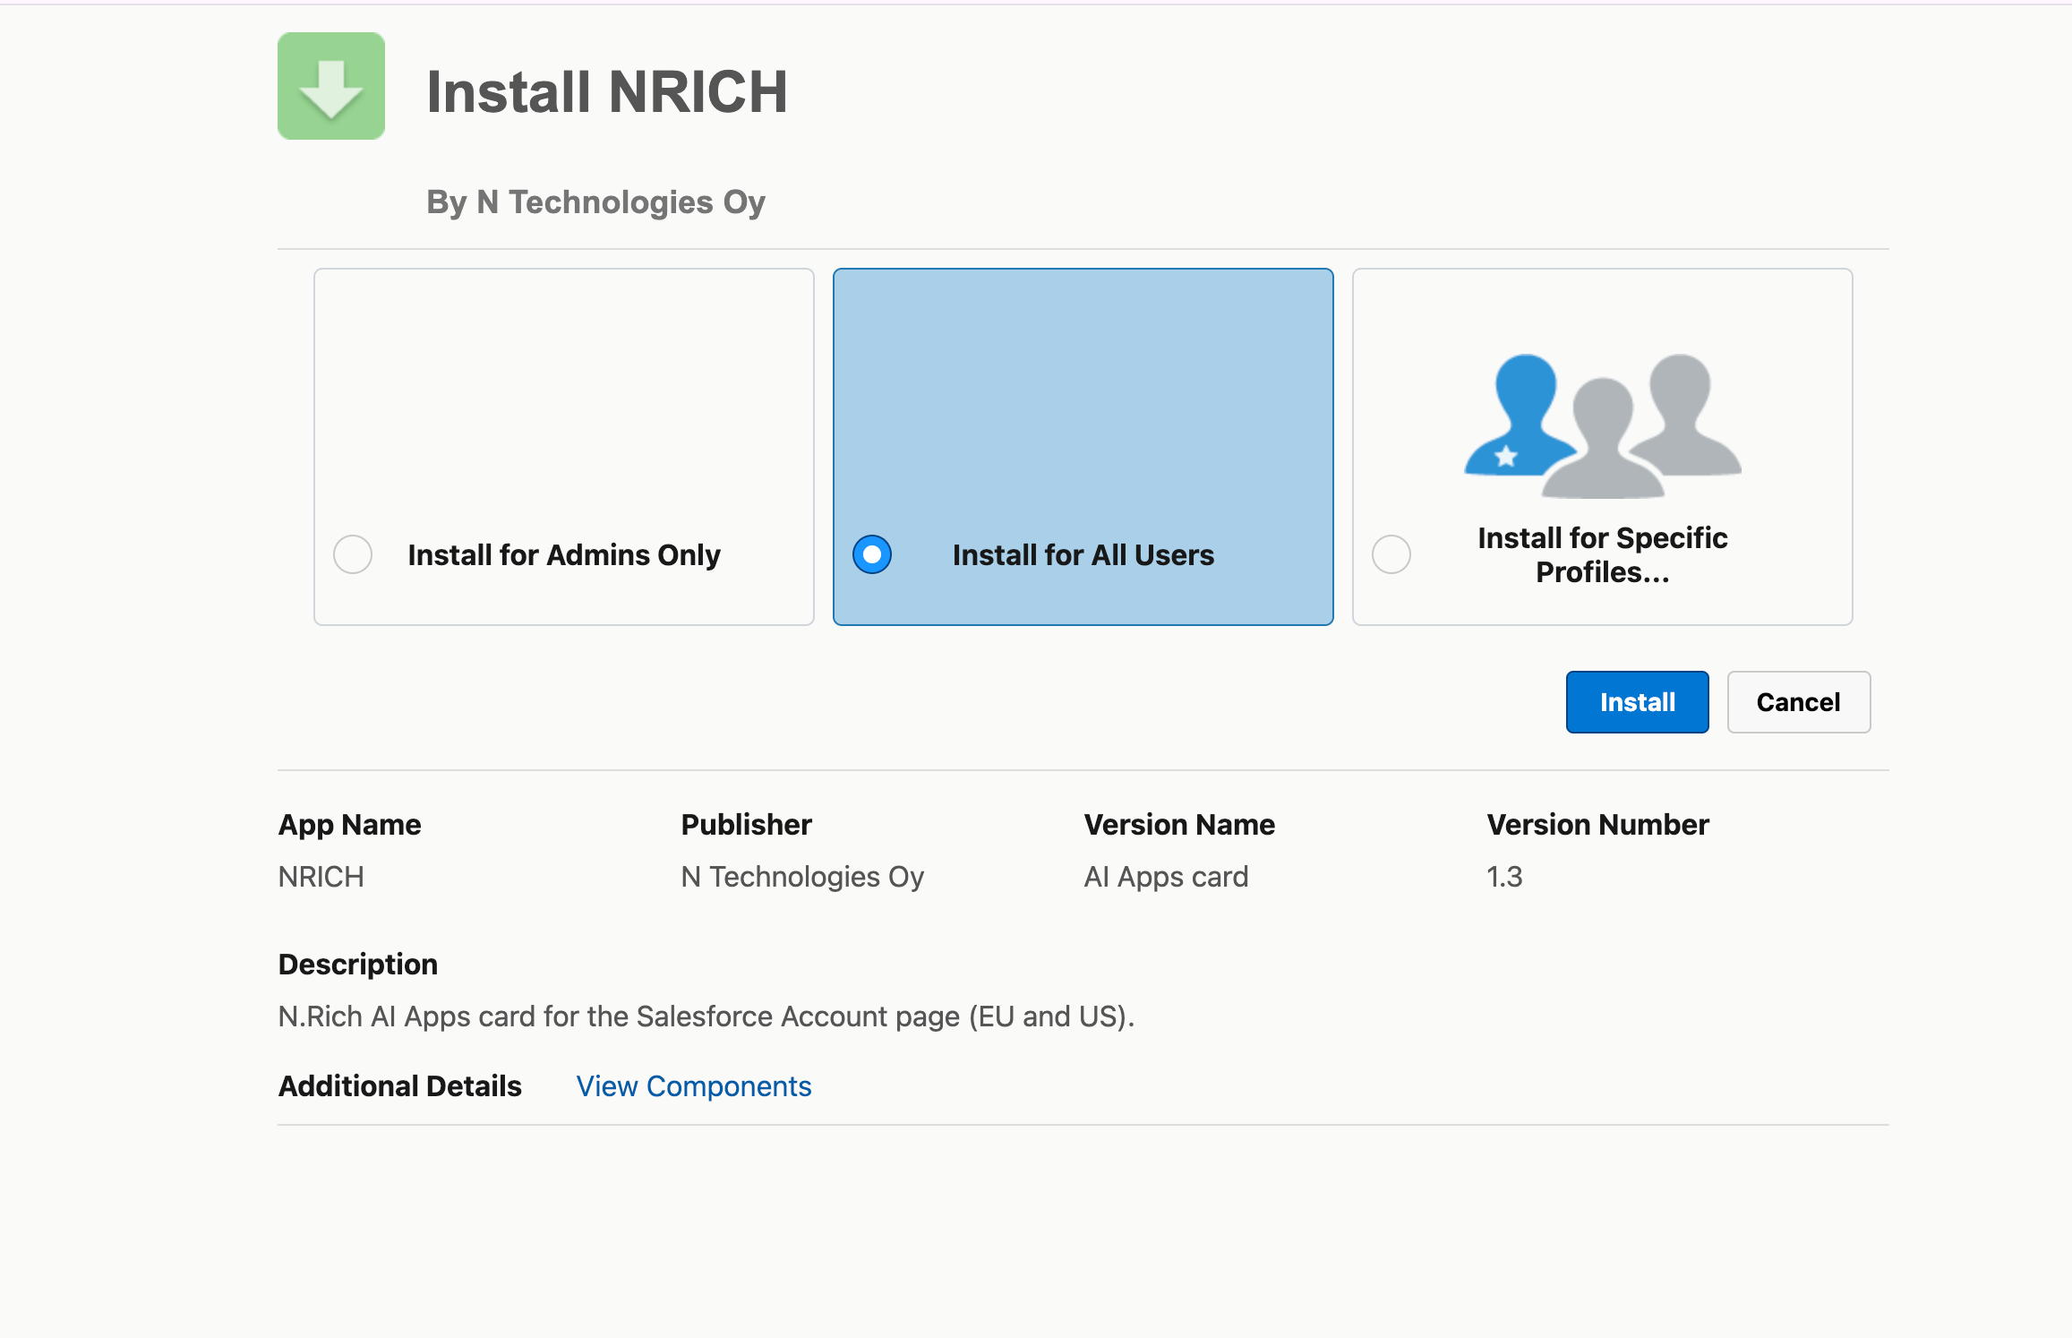Click the Install for Specific Profiles label text
Image resolution: width=2072 pixels, height=1338 pixels.
[1603, 554]
